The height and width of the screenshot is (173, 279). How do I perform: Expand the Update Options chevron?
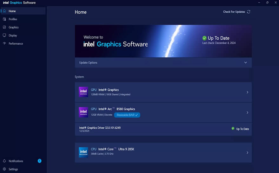[246, 62]
